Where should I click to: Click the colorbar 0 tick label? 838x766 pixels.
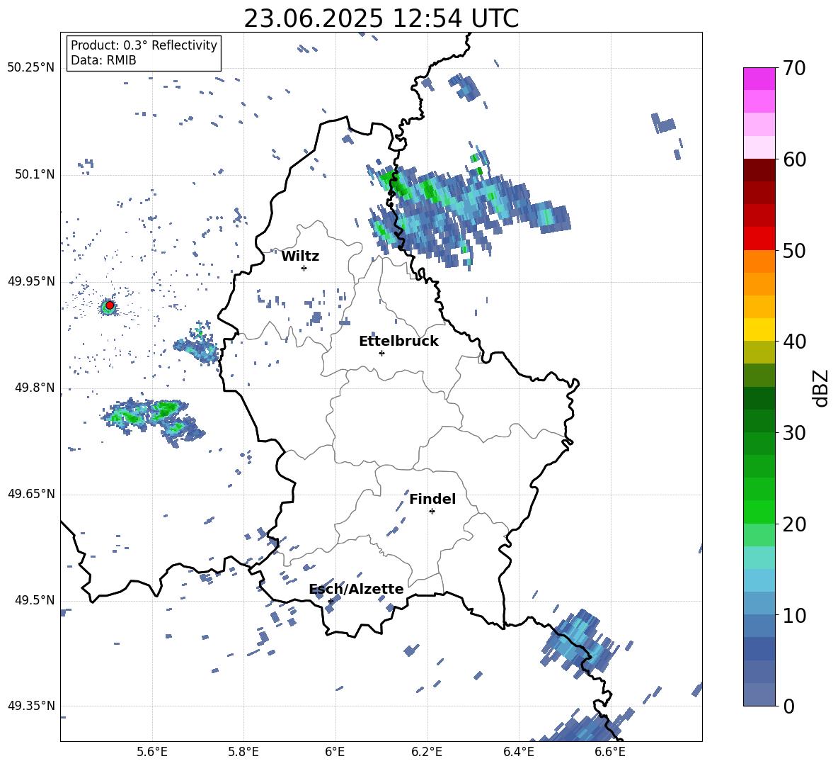tap(788, 706)
